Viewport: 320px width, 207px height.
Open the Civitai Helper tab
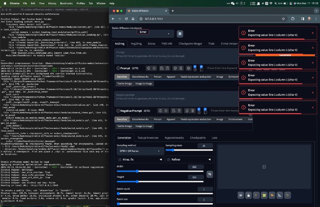229,44
